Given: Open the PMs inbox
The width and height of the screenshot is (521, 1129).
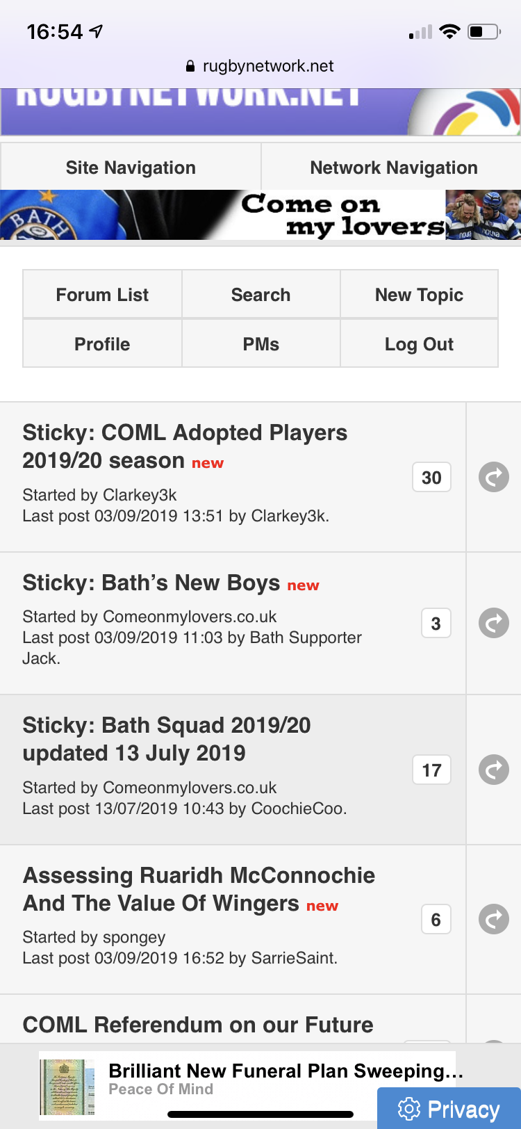Looking at the screenshot, I should [260, 343].
